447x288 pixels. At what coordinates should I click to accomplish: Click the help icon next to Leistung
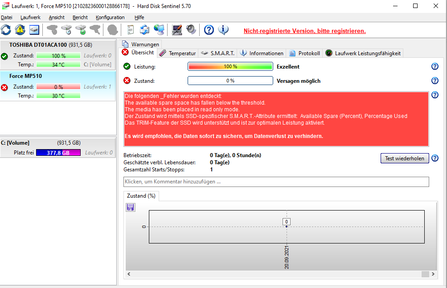pos(435,66)
